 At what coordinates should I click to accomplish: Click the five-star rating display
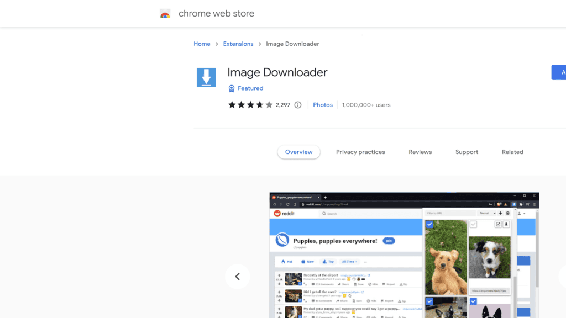coord(250,105)
